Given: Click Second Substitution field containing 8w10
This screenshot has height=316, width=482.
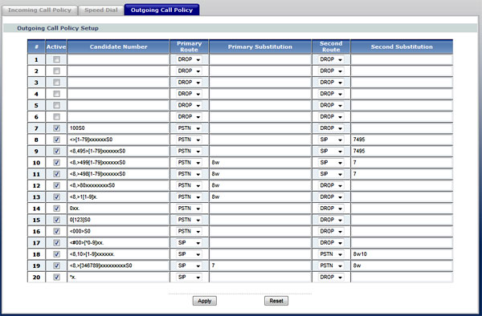Looking at the screenshot, I should tap(402, 254).
